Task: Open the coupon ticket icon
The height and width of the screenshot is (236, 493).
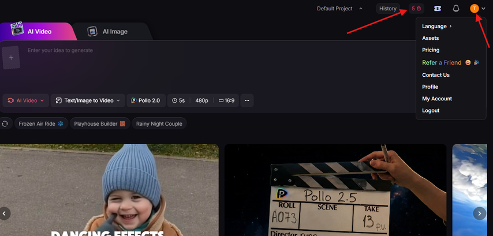Action: 438,9
